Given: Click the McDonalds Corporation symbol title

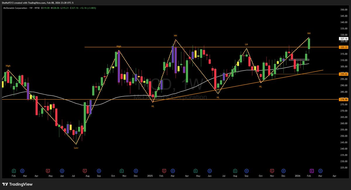Looking at the screenshot, I should pos(15,8).
